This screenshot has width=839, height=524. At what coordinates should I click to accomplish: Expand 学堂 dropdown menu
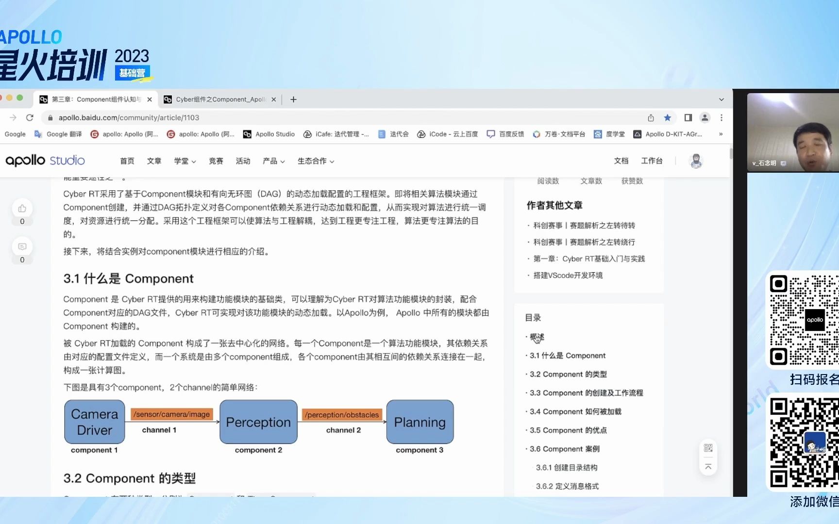point(185,161)
